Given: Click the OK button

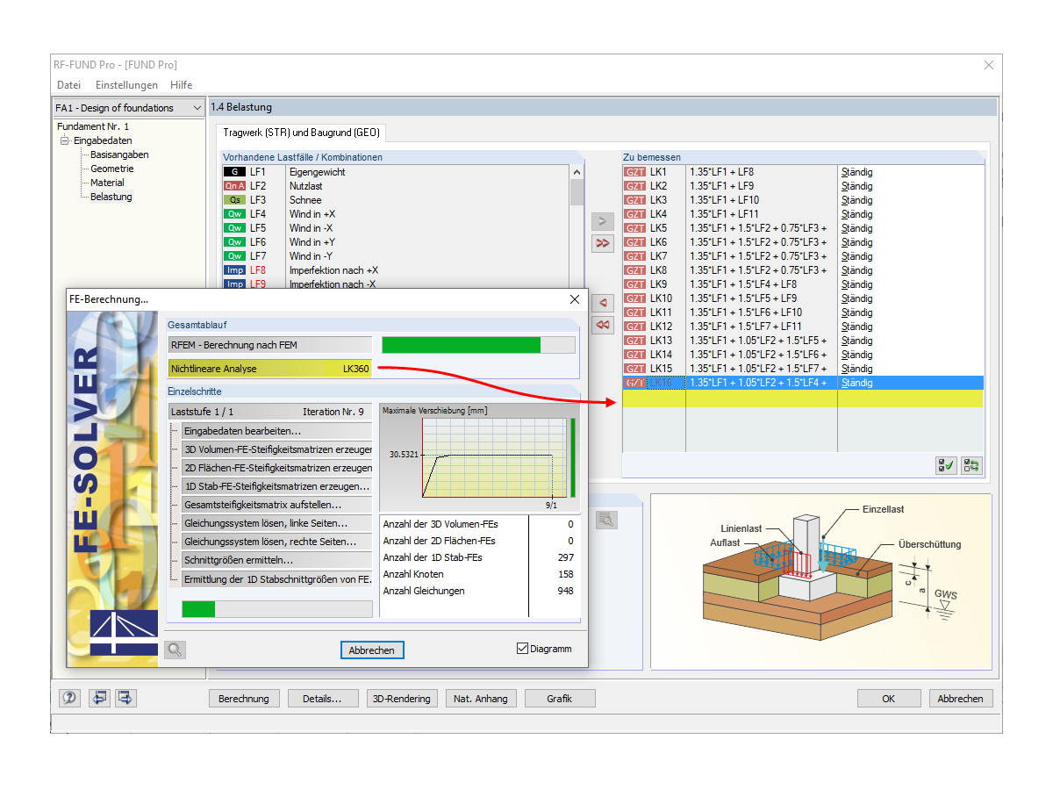Looking at the screenshot, I should tap(889, 699).
